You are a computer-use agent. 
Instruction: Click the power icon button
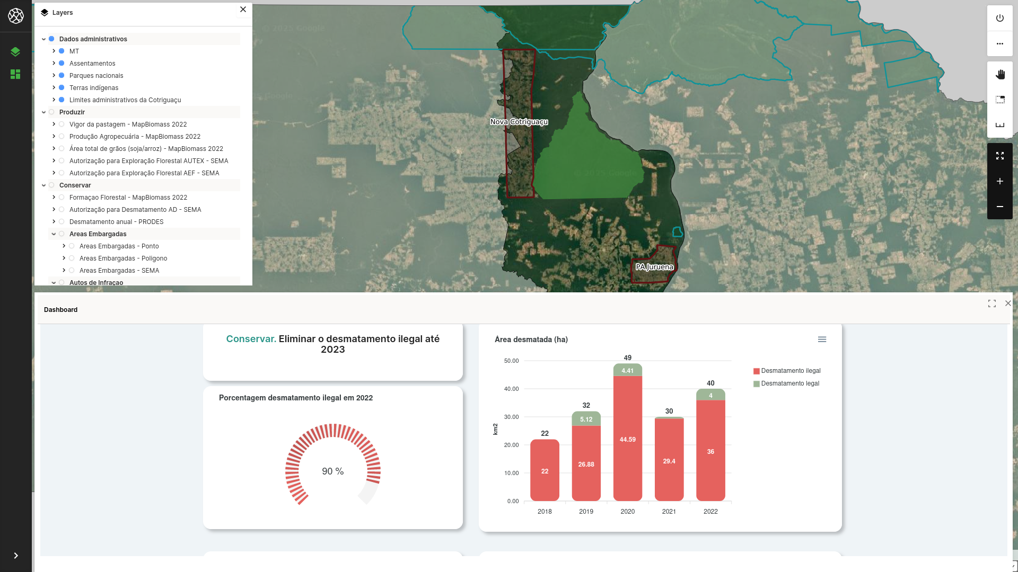point(1000,18)
